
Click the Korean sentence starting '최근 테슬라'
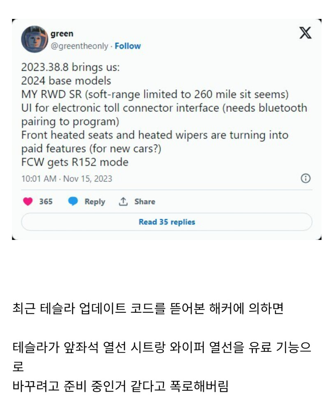coord(148,308)
